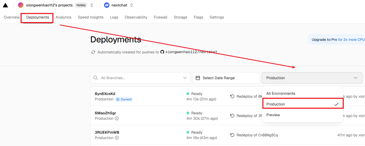Click the Ready status dot for 3RUEKPmWB

pos(188,132)
